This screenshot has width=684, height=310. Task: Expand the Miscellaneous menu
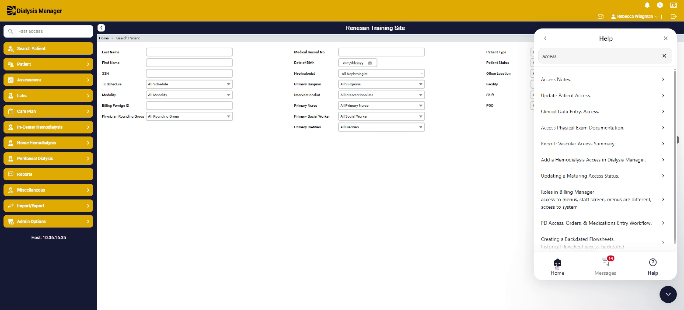(48, 190)
